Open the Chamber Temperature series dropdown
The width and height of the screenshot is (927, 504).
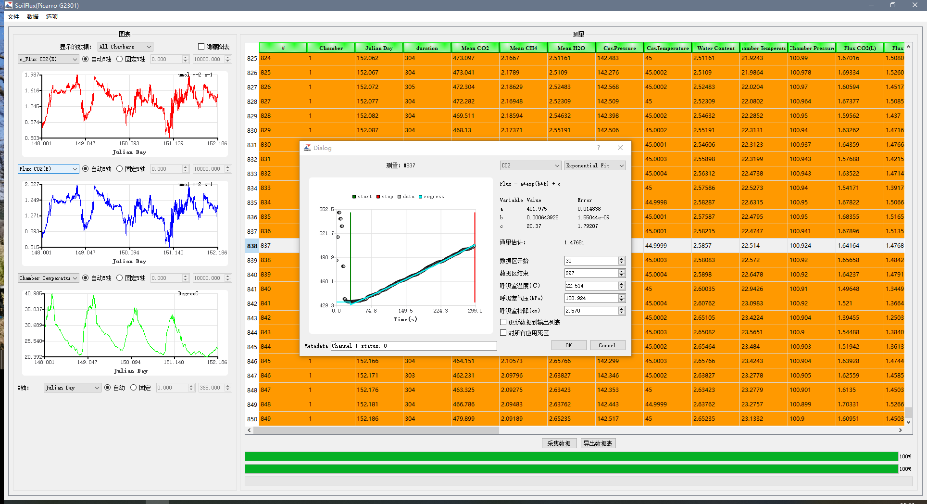48,278
